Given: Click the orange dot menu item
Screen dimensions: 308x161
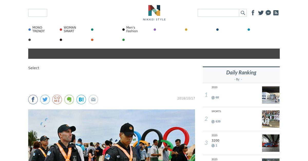Looking at the screenshot, I should (92, 40).
